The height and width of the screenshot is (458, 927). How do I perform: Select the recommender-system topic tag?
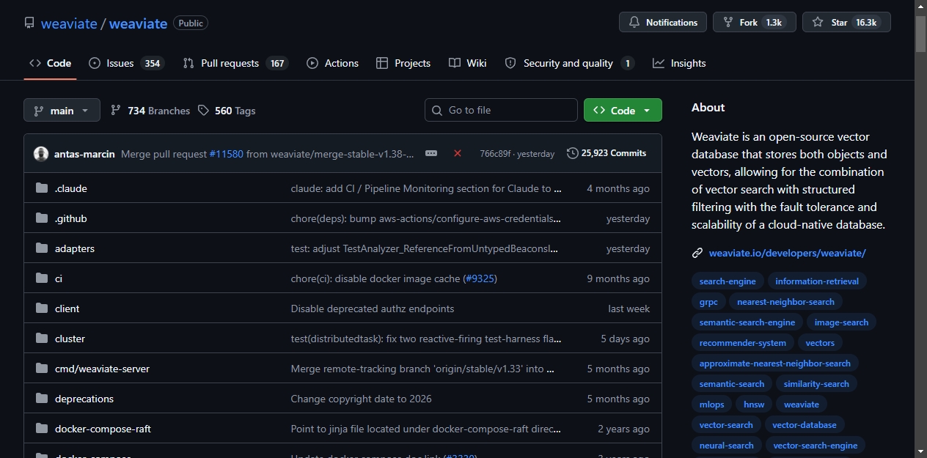(743, 343)
